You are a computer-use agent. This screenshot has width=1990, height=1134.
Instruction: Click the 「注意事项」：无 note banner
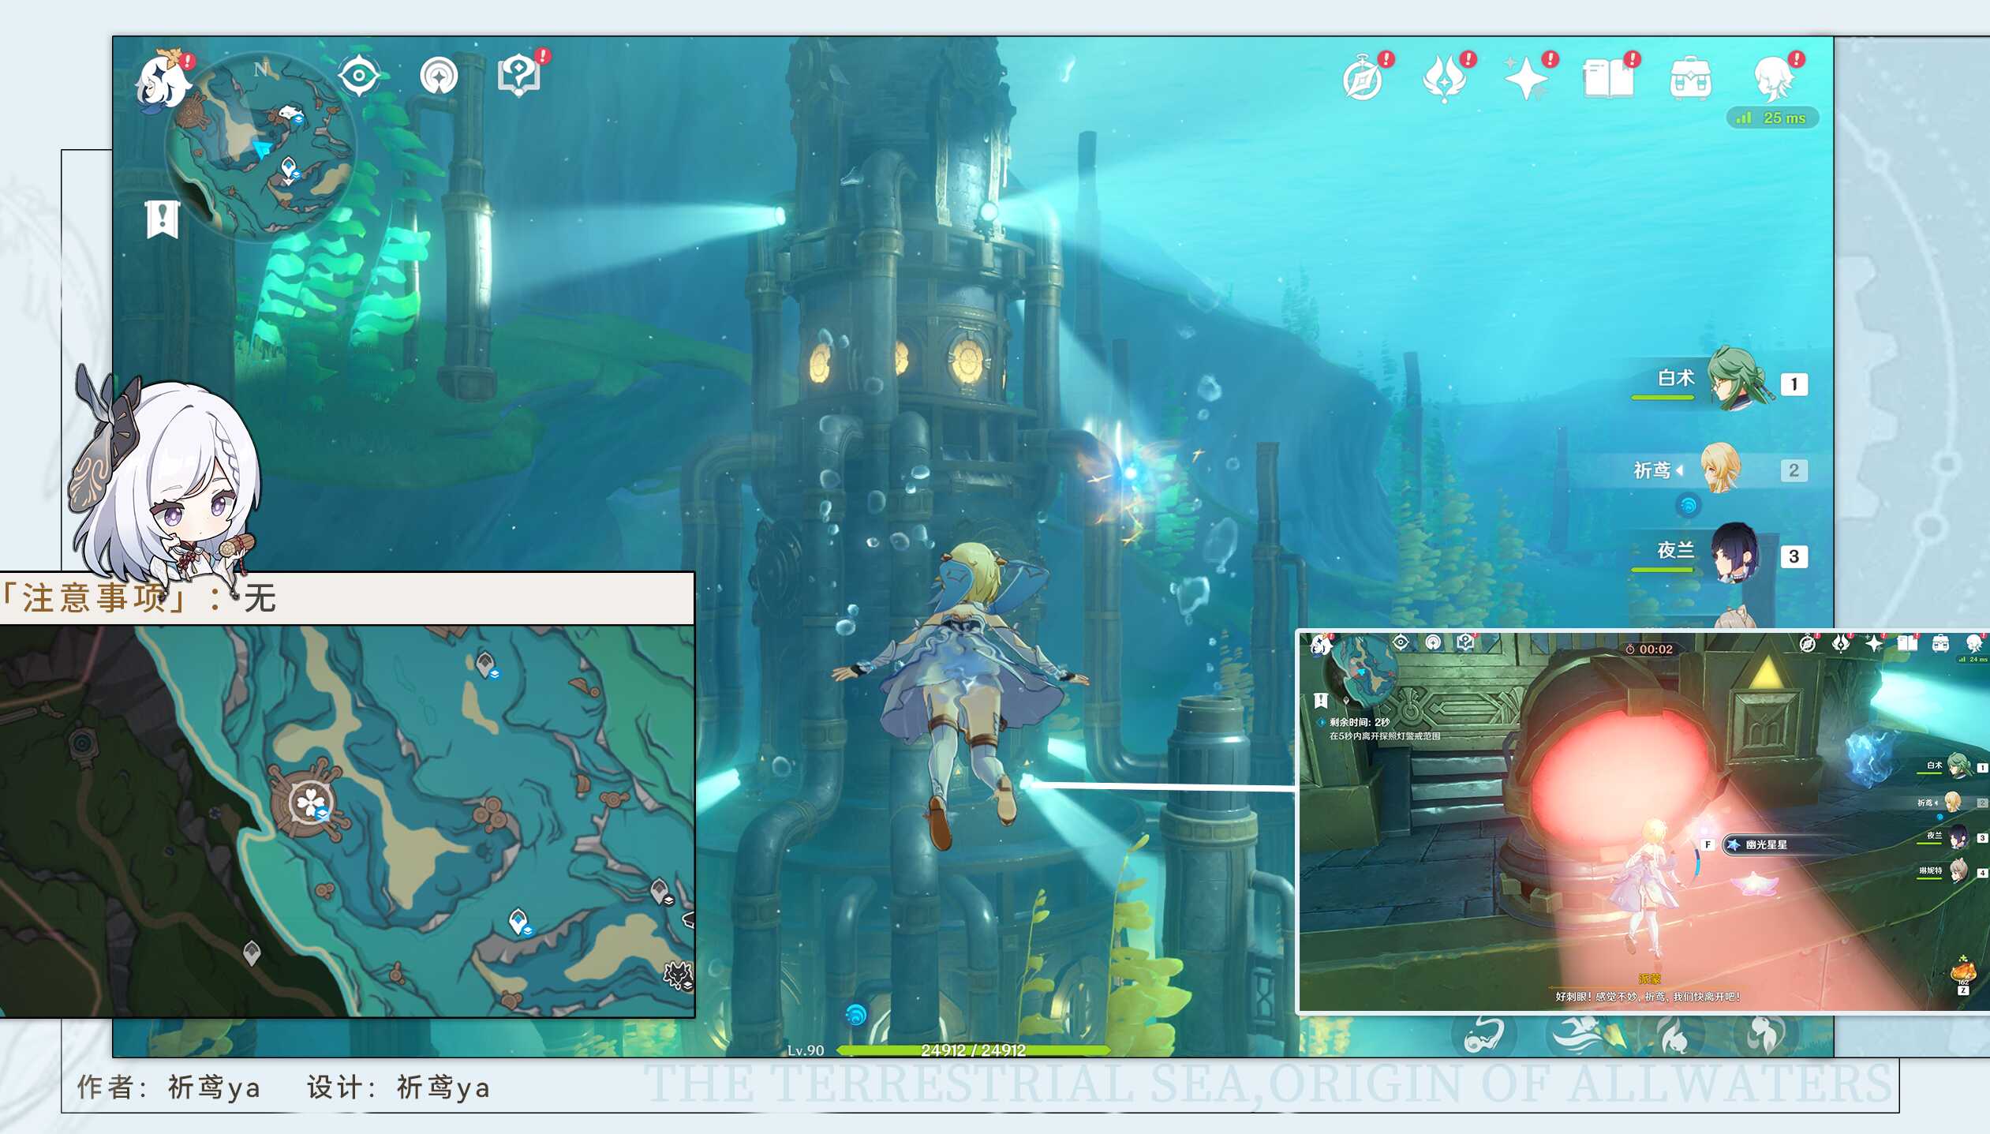click(x=346, y=598)
